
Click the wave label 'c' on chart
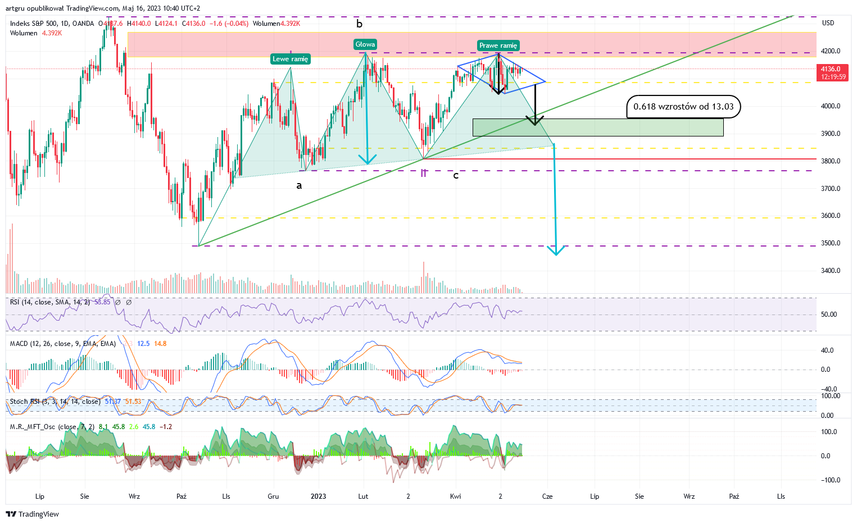coord(456,176)
